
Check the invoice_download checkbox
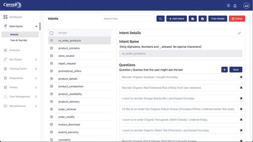pos(51,125)
